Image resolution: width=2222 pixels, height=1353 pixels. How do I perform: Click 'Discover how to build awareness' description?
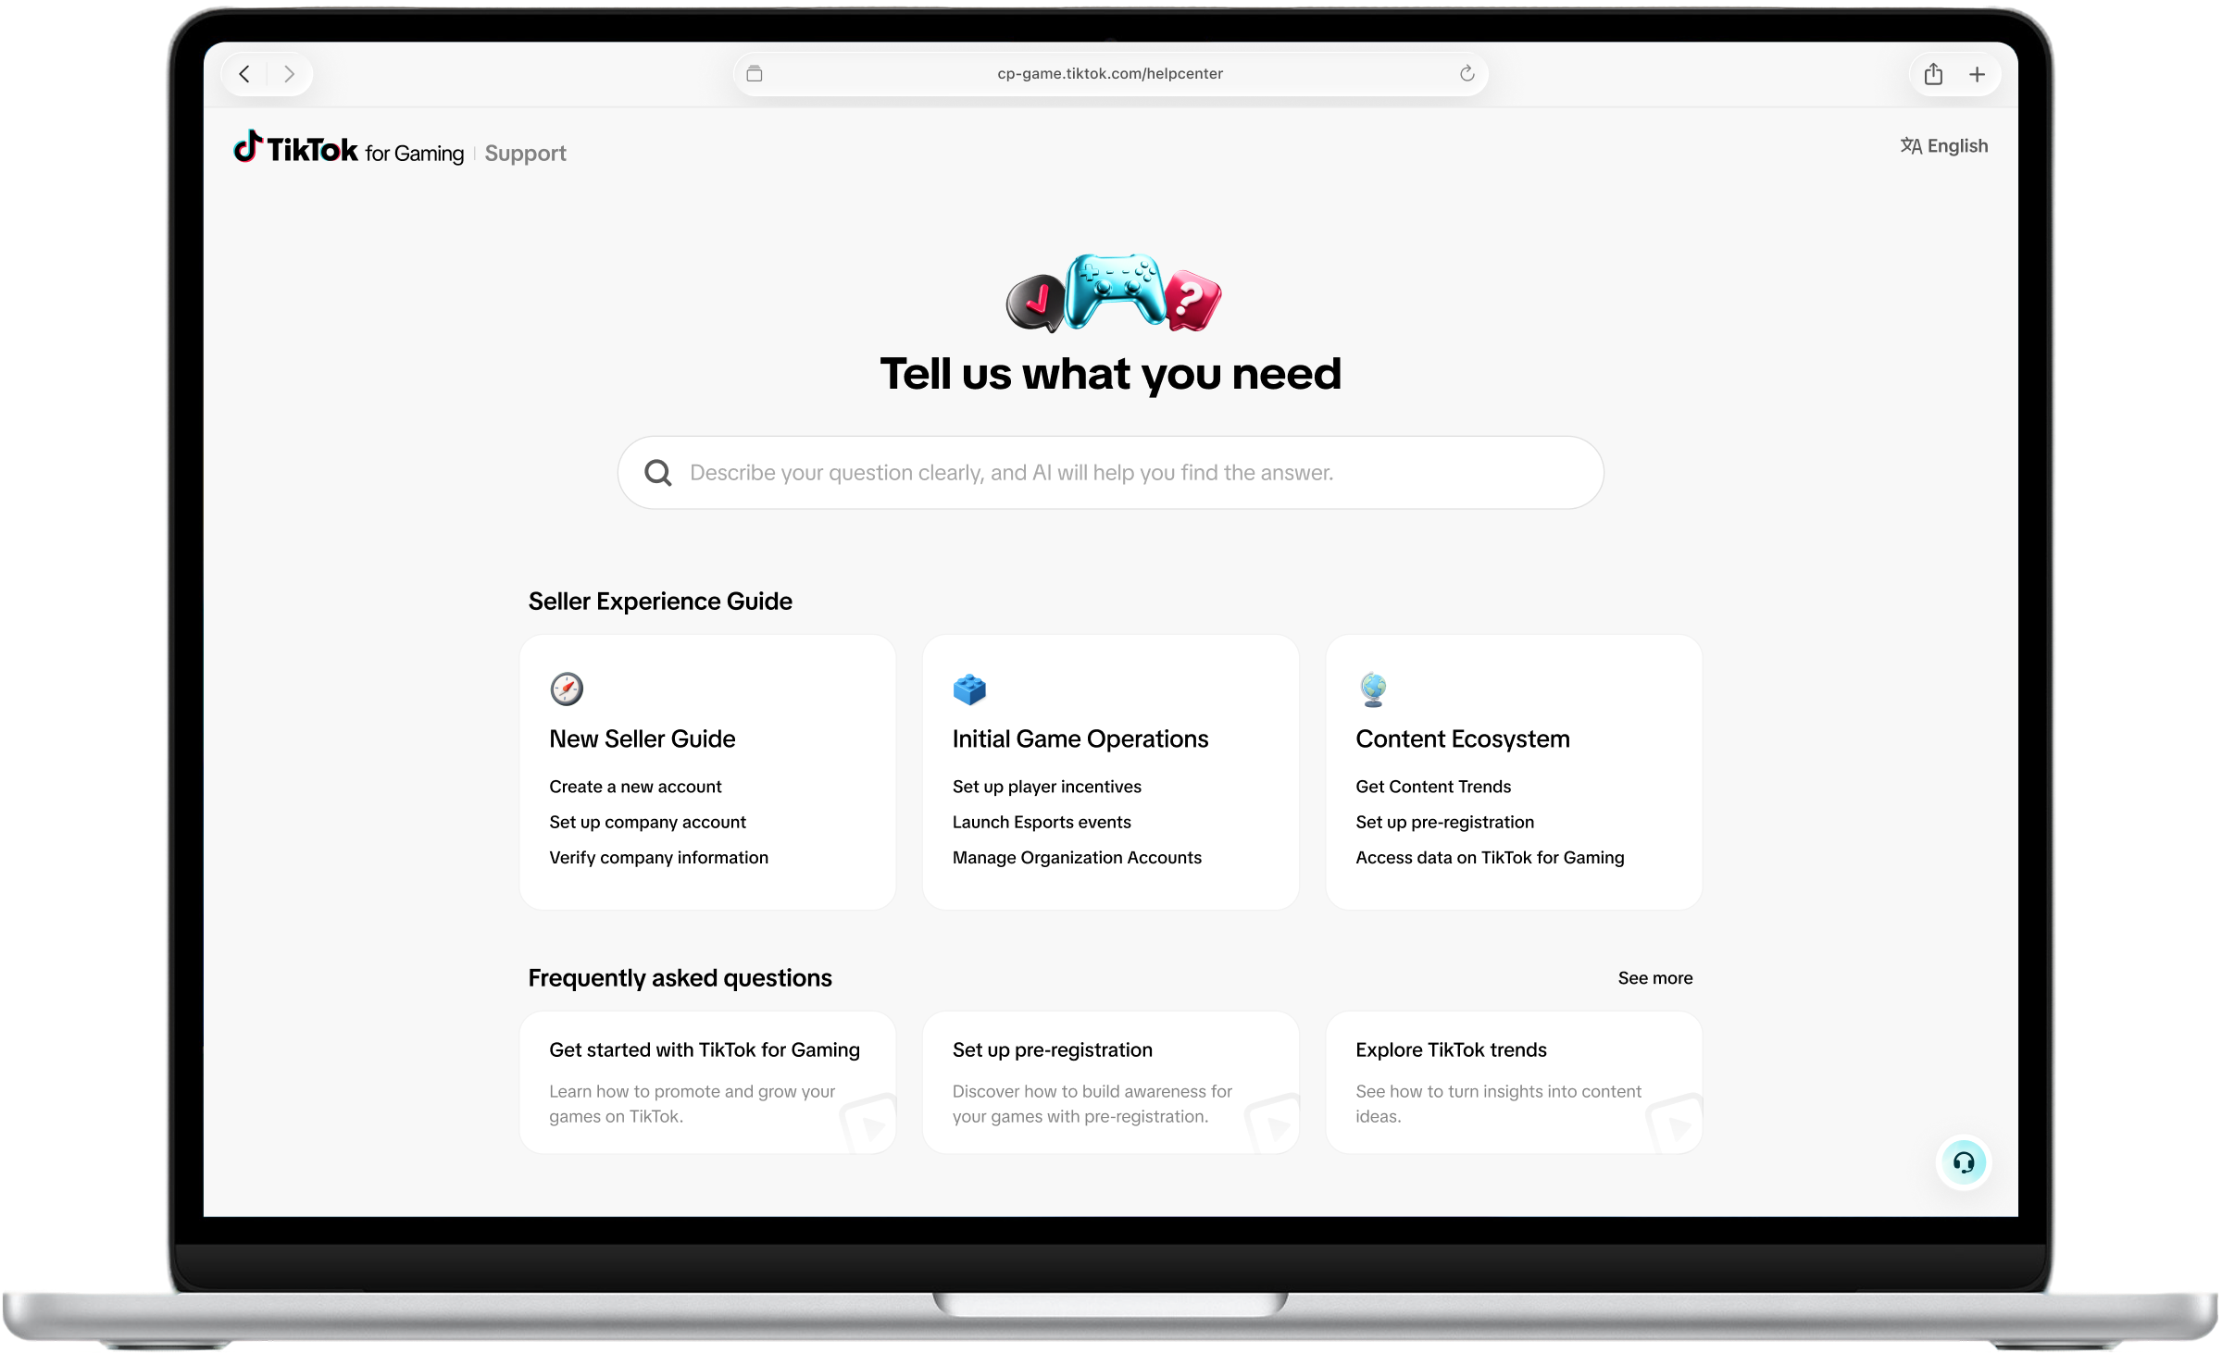tap(1092, 1104)
